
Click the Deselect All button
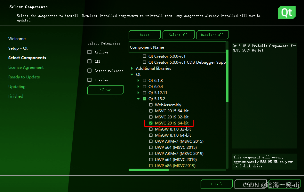[212, 35]
